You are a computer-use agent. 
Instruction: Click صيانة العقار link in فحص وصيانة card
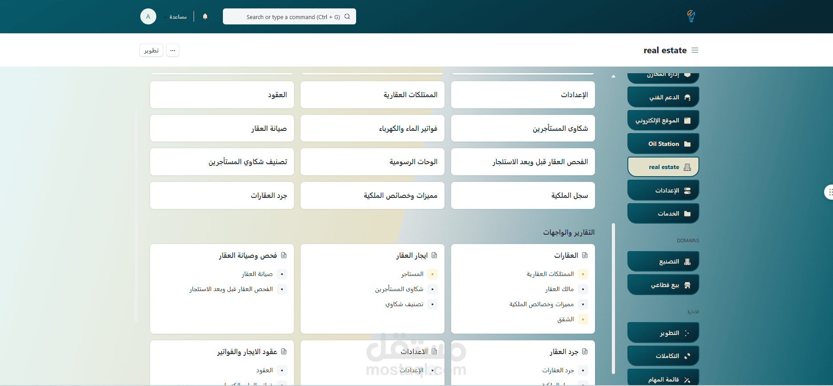tap(257, 274)
